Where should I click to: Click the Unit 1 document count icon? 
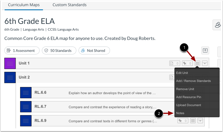point(175,63)
